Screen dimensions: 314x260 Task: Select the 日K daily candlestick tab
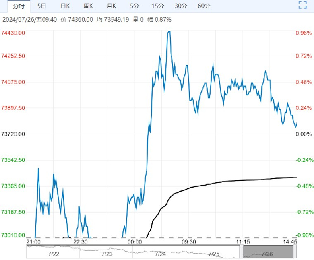point(65,6)
